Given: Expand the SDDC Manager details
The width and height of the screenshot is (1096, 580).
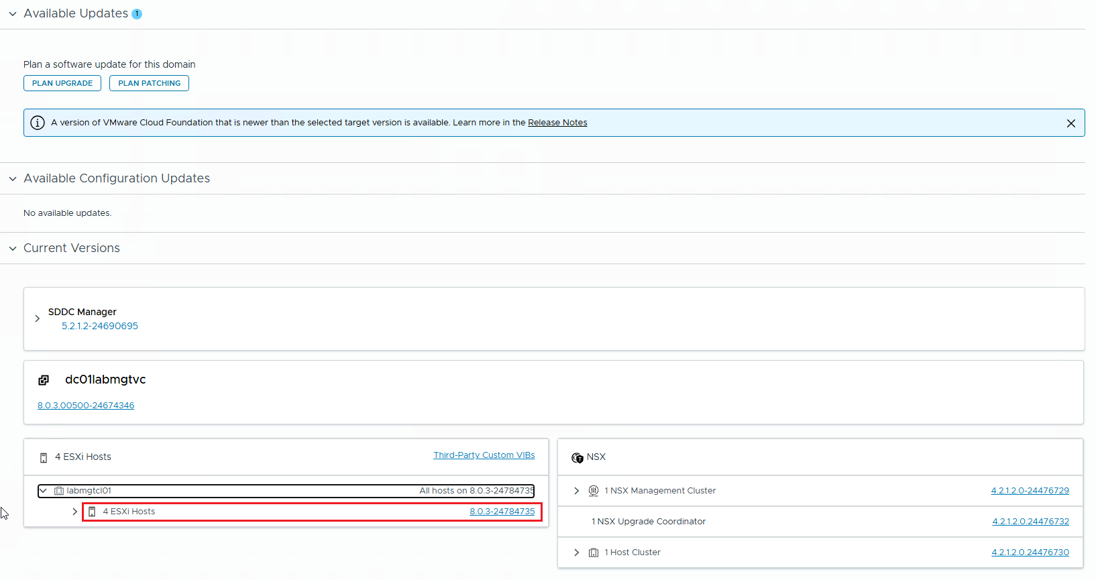Looking at the screenshot, I should pyautogui.click(x=38, y=318).
